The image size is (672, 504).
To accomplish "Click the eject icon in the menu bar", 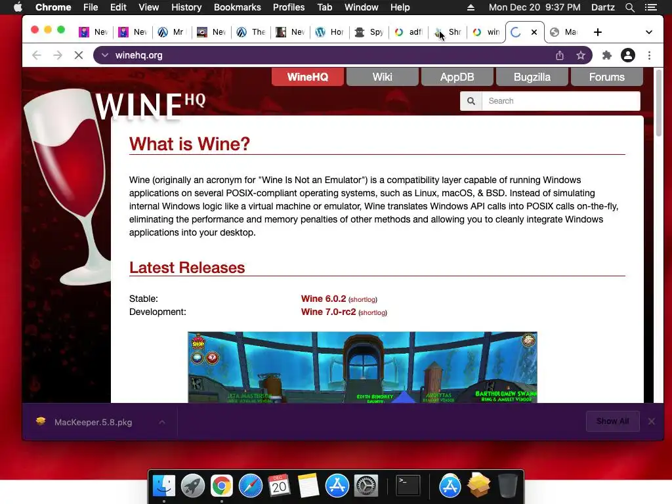I will (x=471, y=7).
